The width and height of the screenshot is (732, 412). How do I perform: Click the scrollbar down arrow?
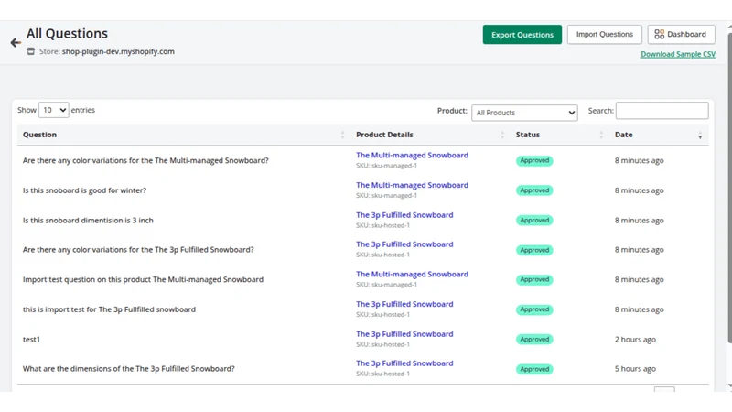pos(729,386)
